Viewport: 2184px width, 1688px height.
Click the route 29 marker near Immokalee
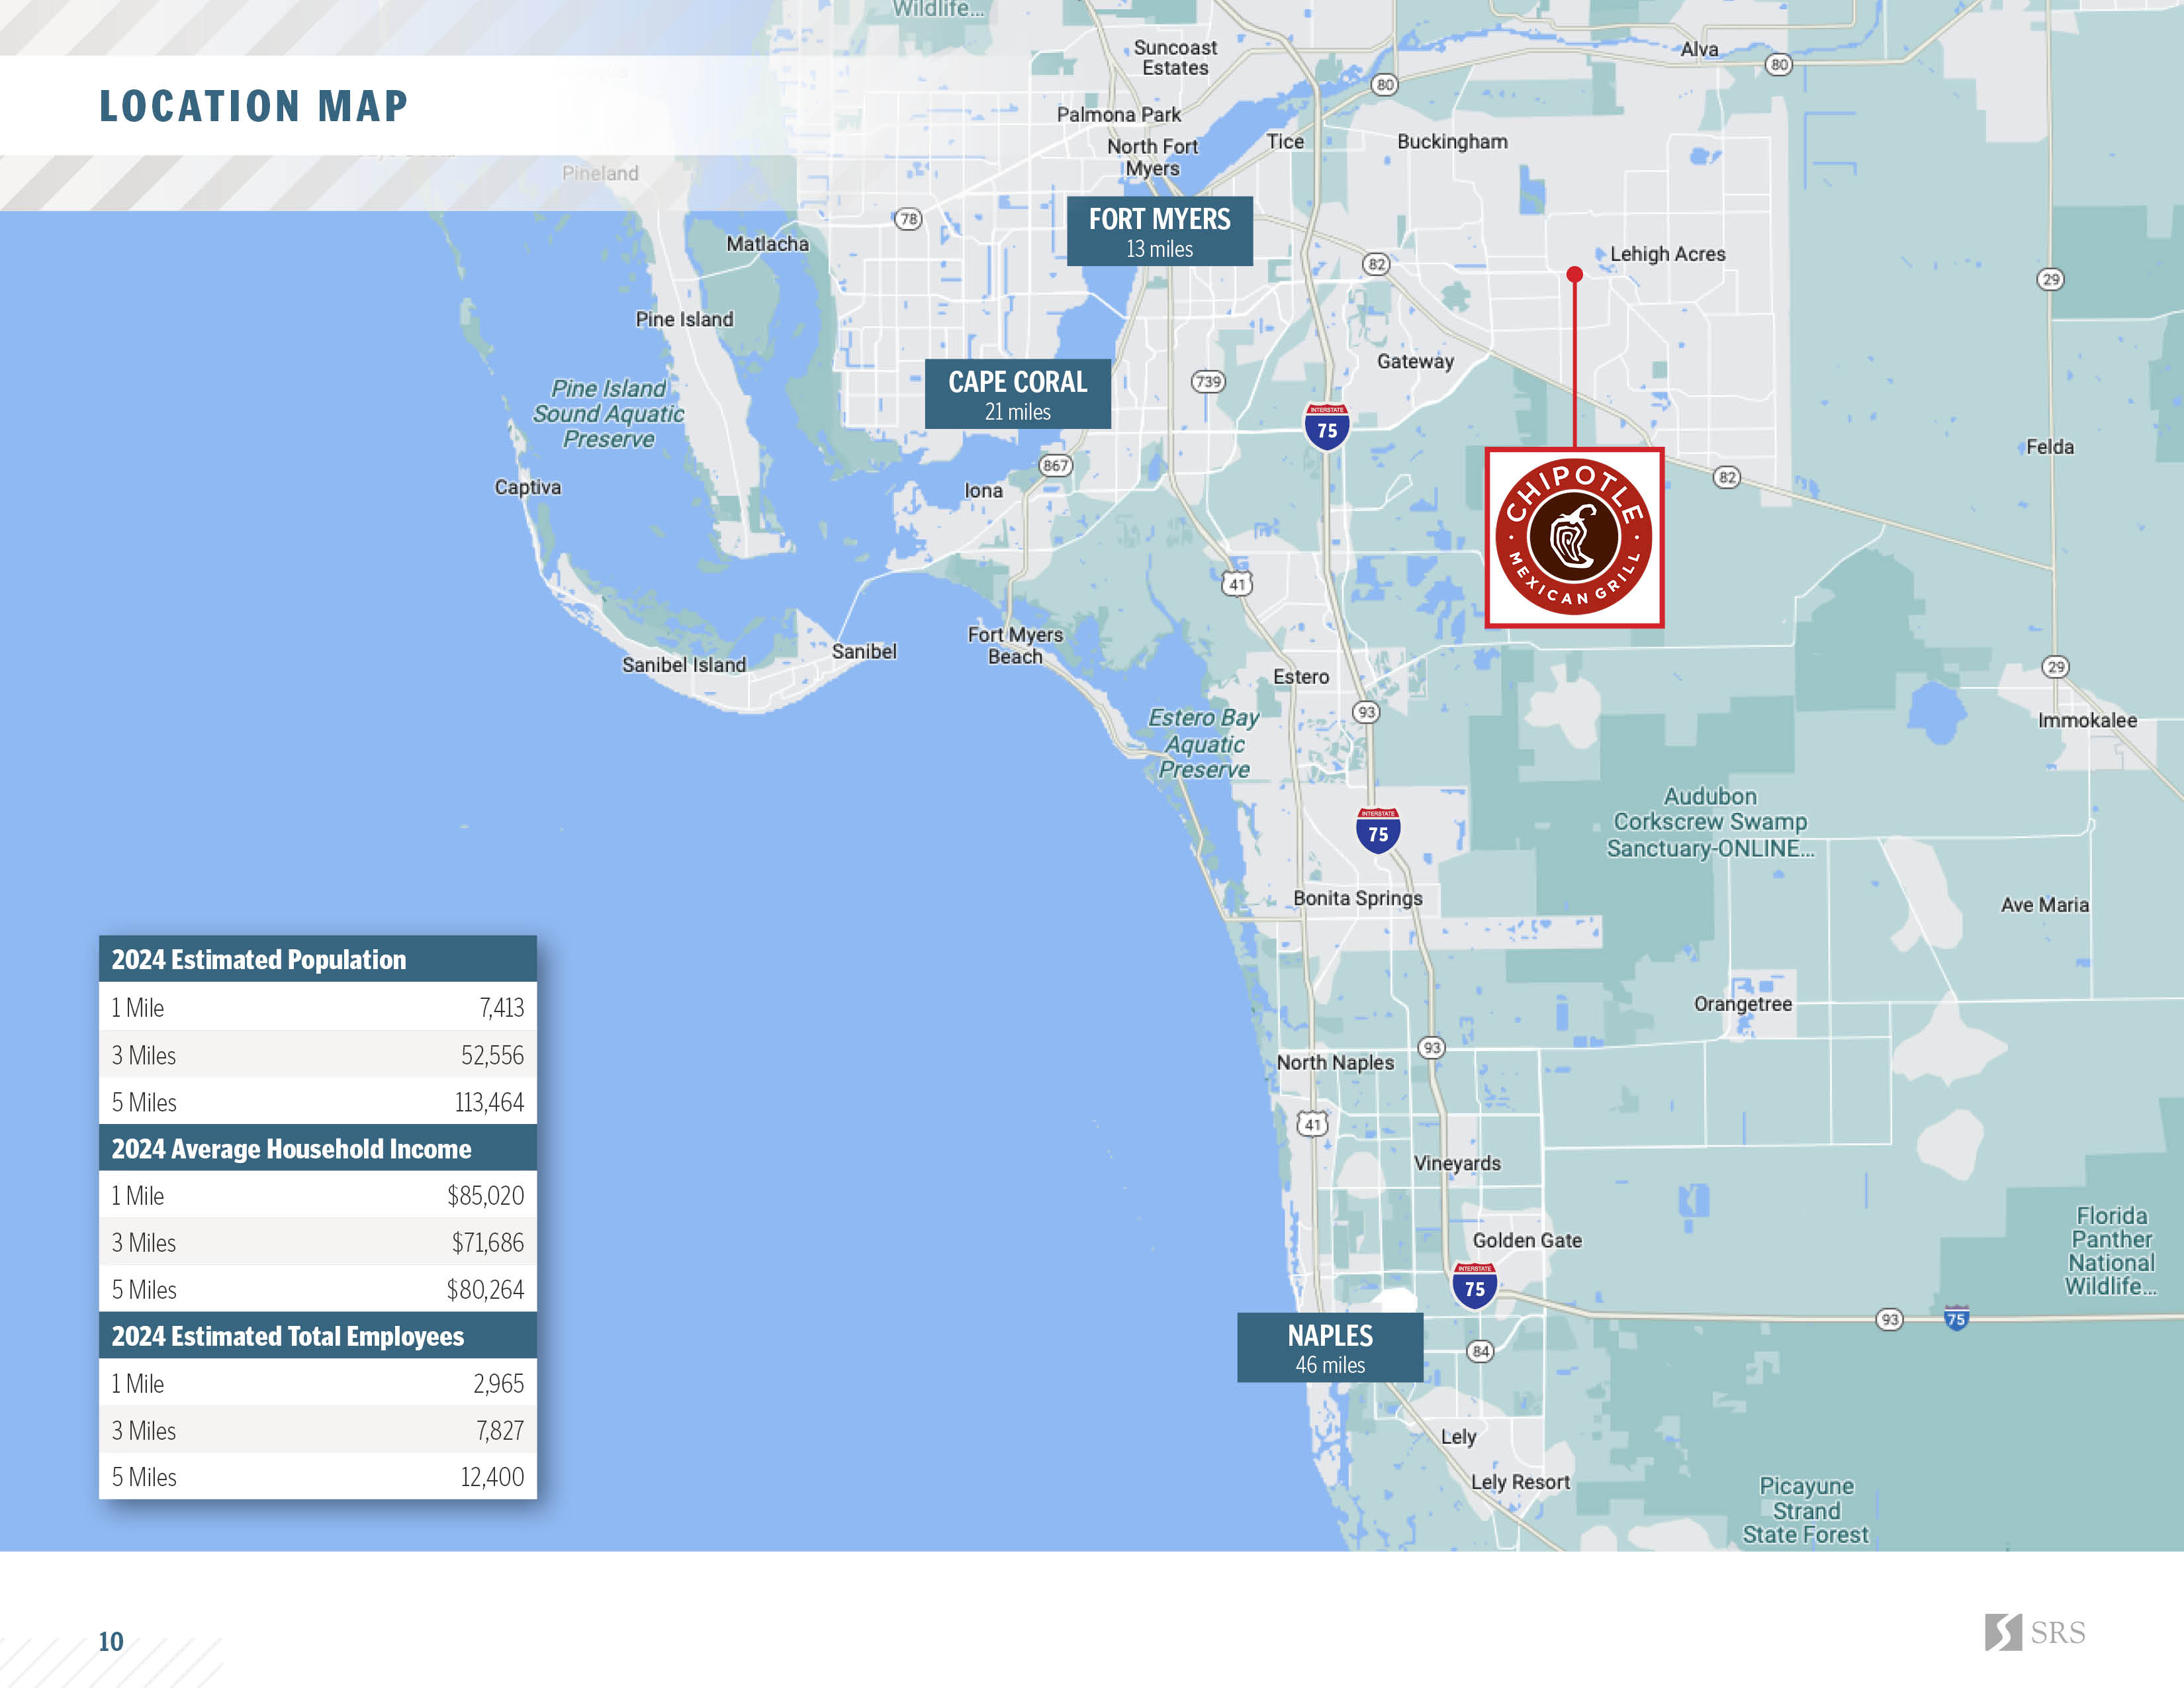pos(2055,666)
